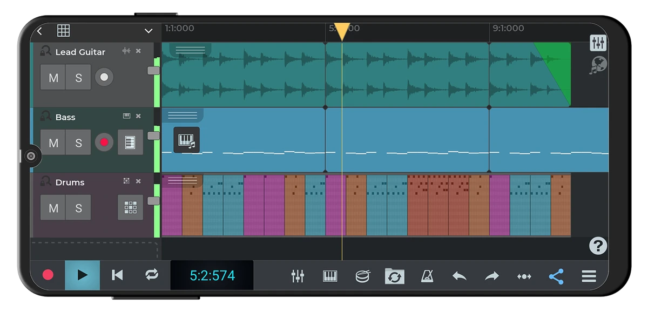This screenshot has height=312, width=648.
Task: Toggle the metronome
Action: click(x=427, y=276)
